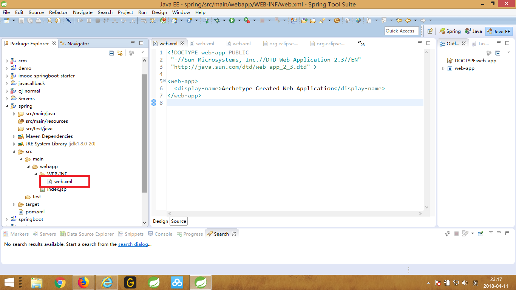Close the Search view tab

pyautogui.click(x=234, y=234)
